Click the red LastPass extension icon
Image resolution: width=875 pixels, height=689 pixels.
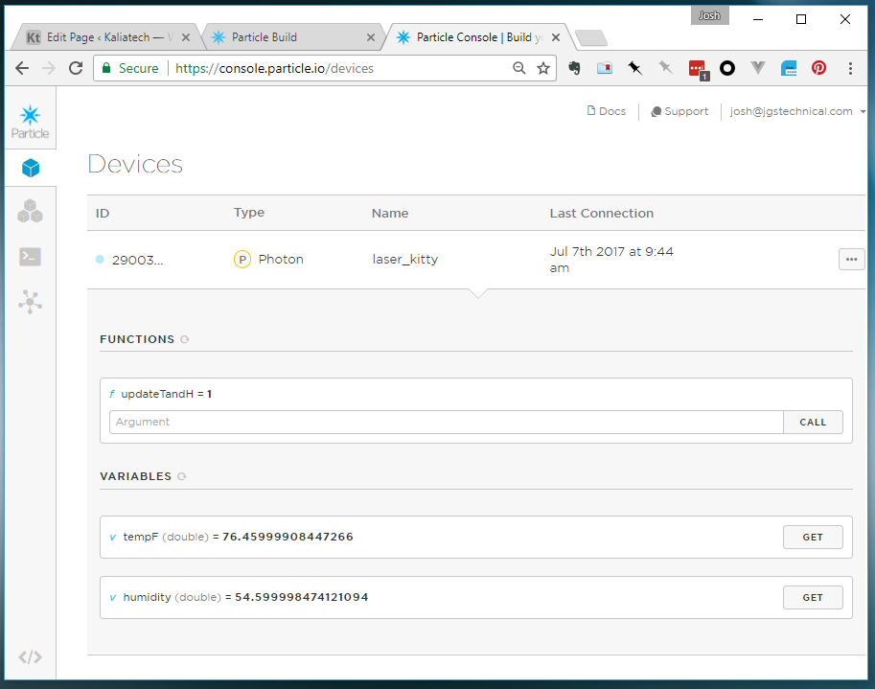tap(698, 70)
